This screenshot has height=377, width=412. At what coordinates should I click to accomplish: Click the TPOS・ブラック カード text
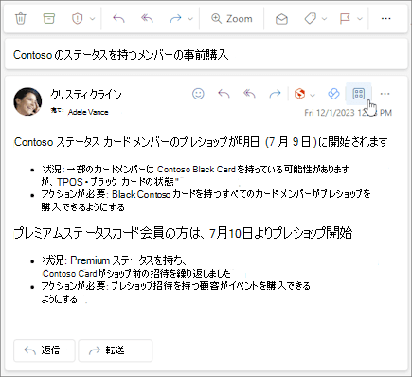tap(102, 182)
